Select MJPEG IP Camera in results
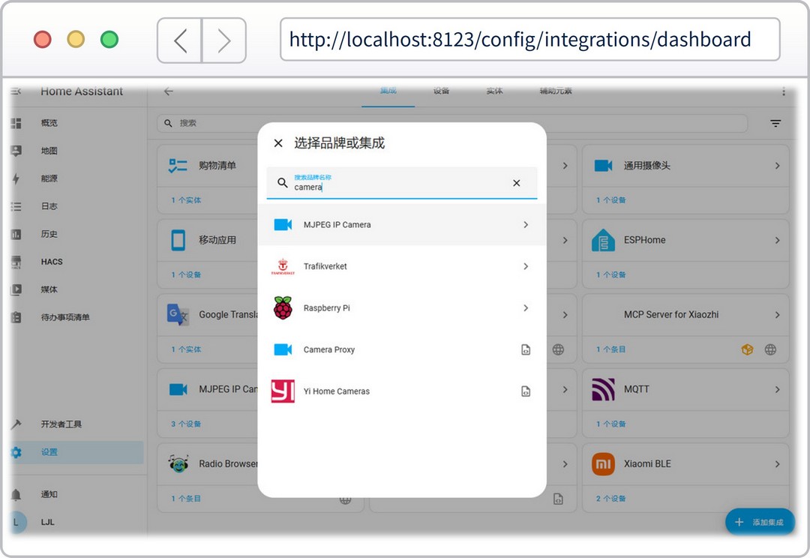 pos(402,225)
